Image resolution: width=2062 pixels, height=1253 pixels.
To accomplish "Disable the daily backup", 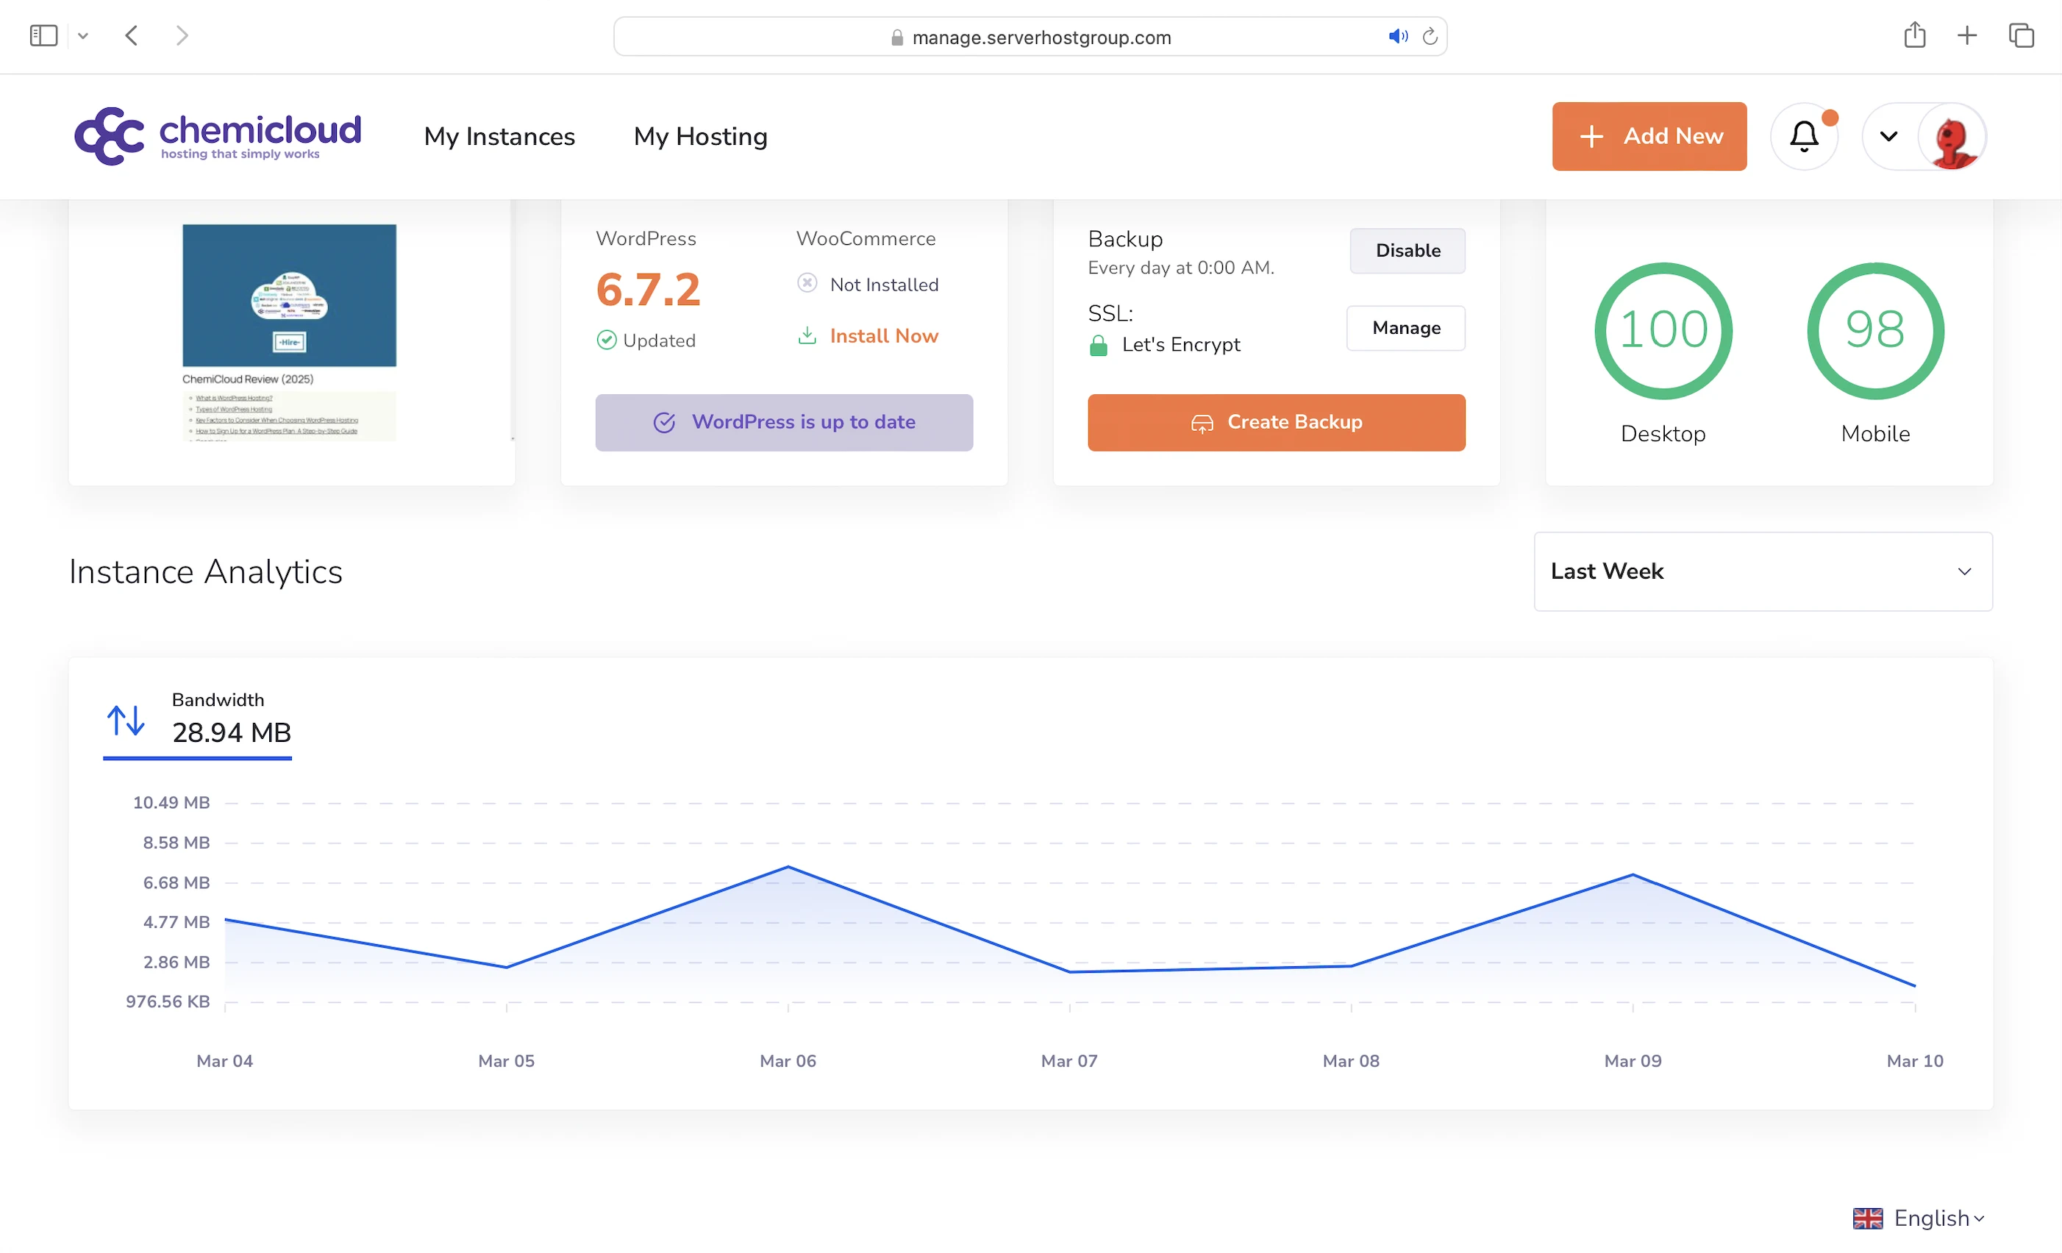I will pos(1407,250).
